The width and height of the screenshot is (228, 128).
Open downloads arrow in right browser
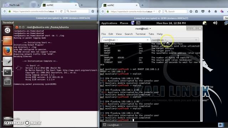tap(209, 11)
